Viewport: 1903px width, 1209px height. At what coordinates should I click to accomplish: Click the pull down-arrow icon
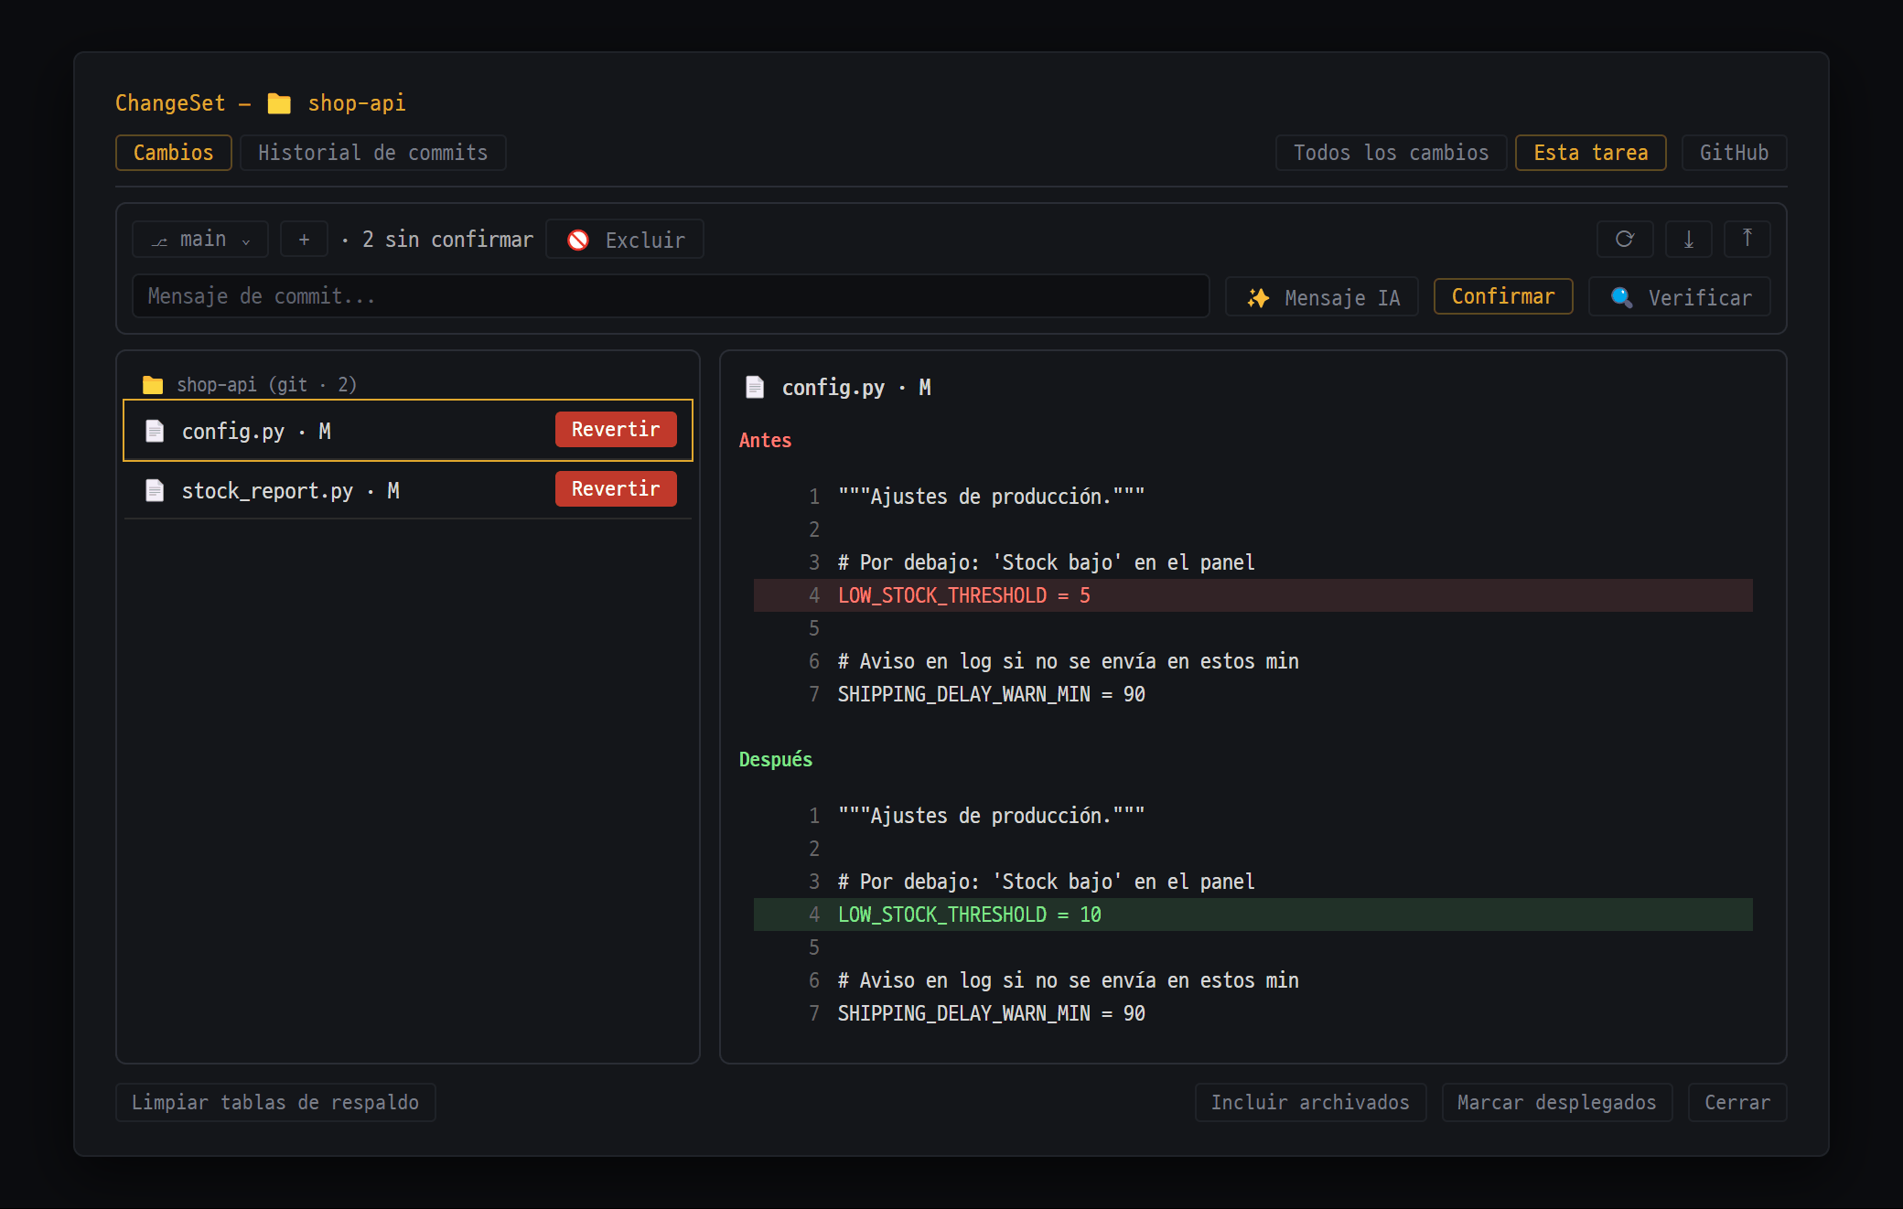coord(1689,239)
